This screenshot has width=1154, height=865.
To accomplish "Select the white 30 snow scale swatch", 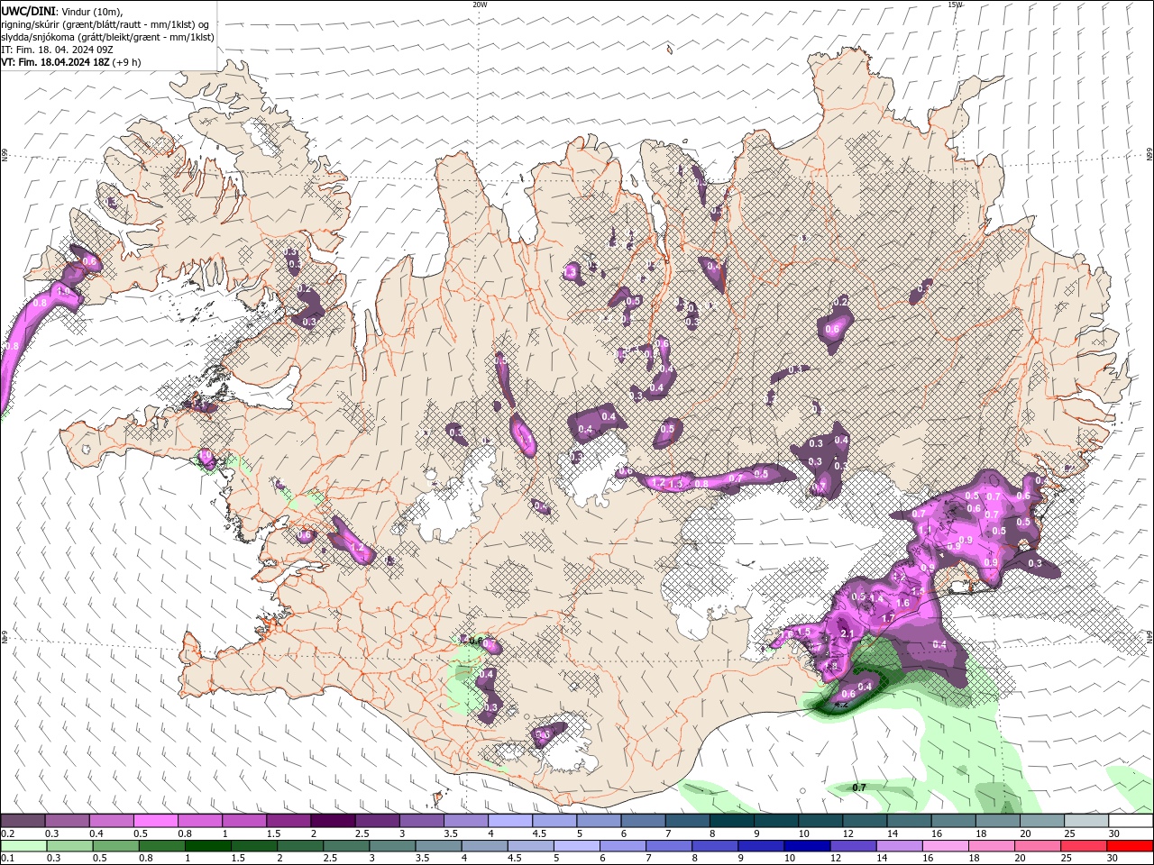I will pos(1130,821).
